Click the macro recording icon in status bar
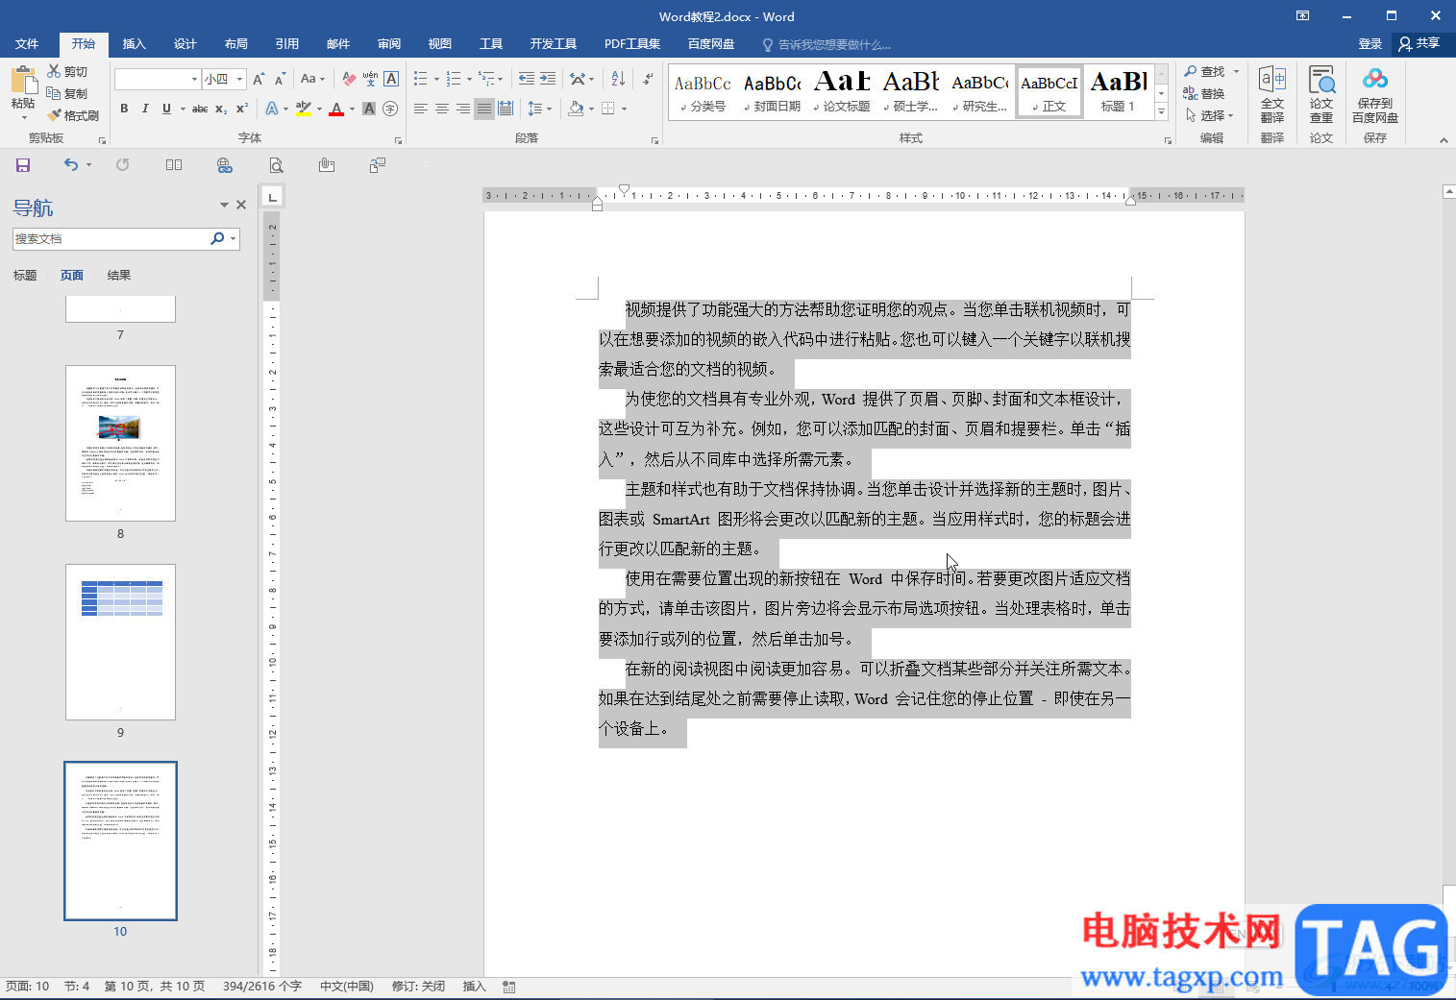This screenshot has height=1000, width=1456. 509,987
